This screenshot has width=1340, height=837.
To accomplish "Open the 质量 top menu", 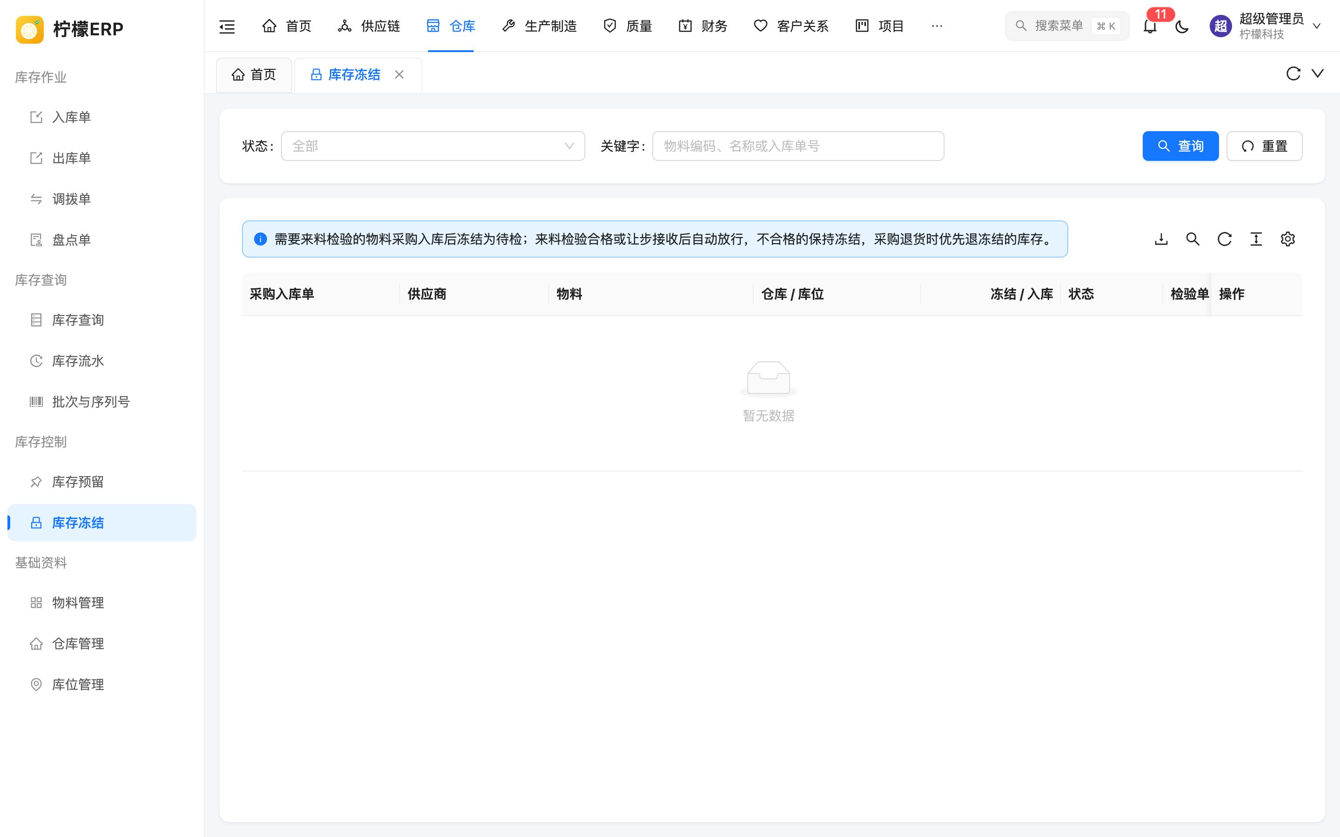I will click(628, 26).
